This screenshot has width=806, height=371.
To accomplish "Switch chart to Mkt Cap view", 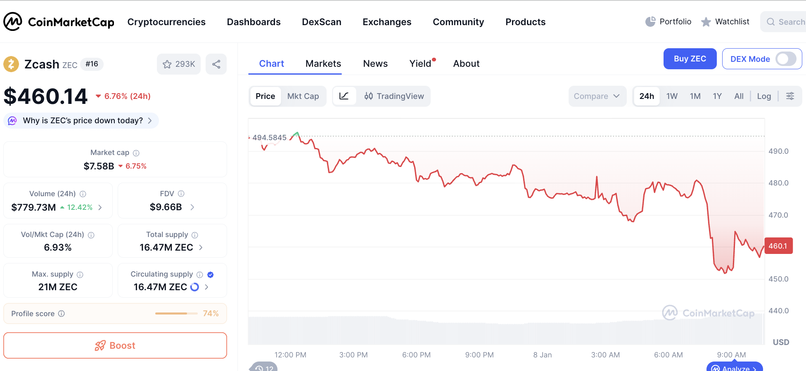I will click(x=303, y=96).
